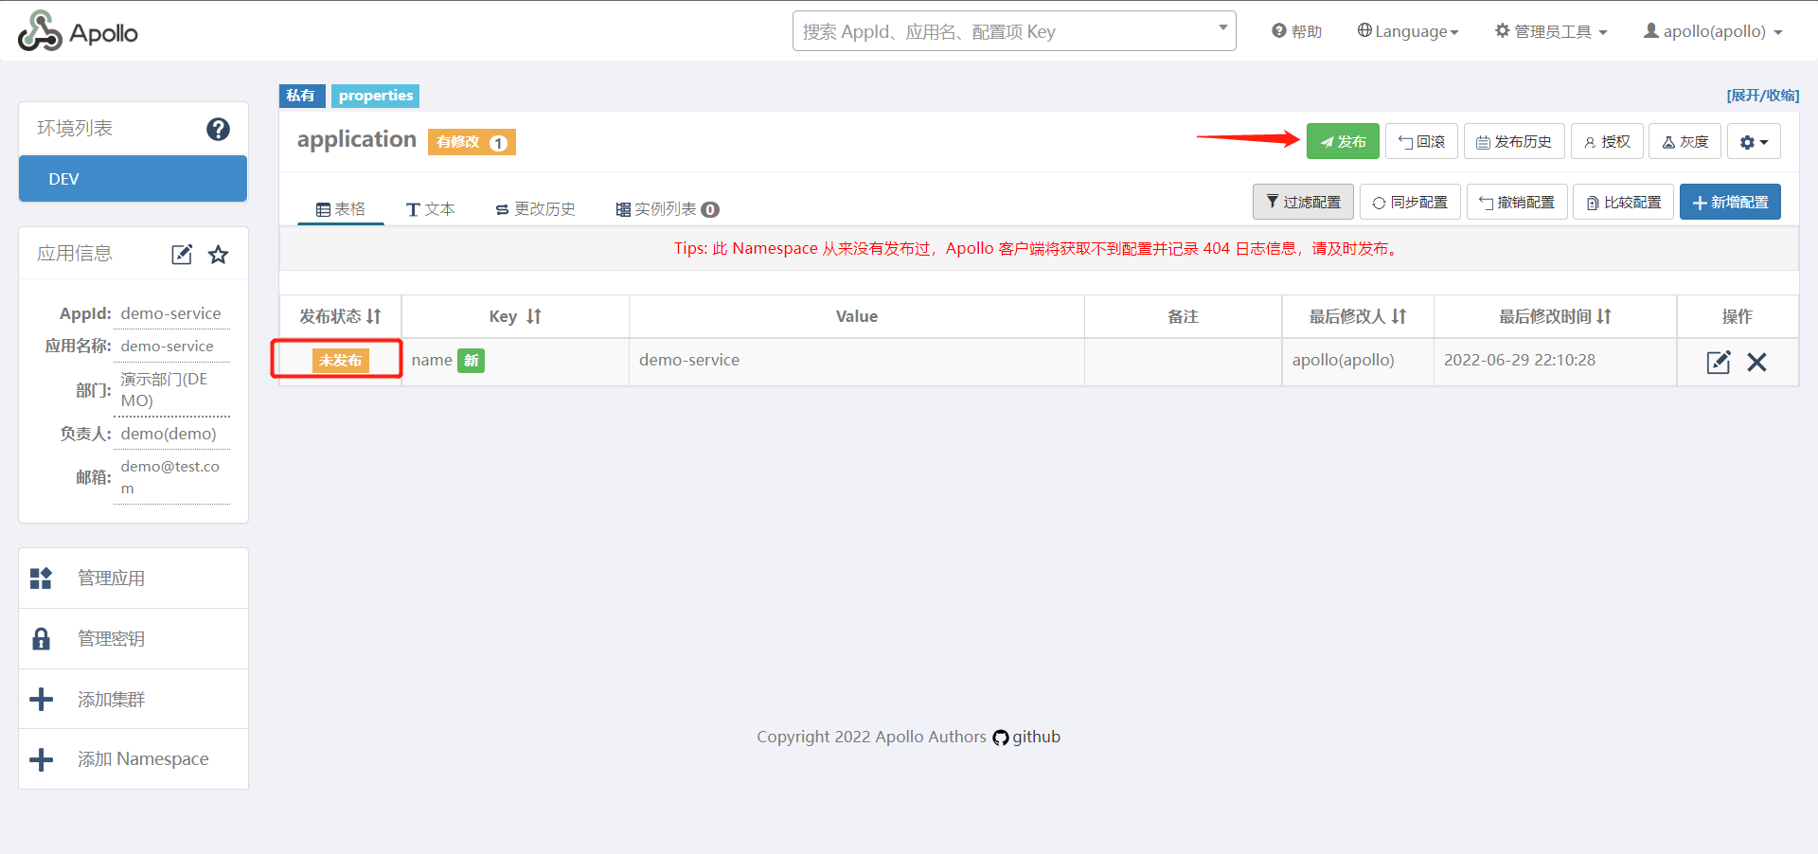The image size is (1818, 854).
Task: Open the 管理员工具 dropdown menu
Action: click(x=1551, y=31)
